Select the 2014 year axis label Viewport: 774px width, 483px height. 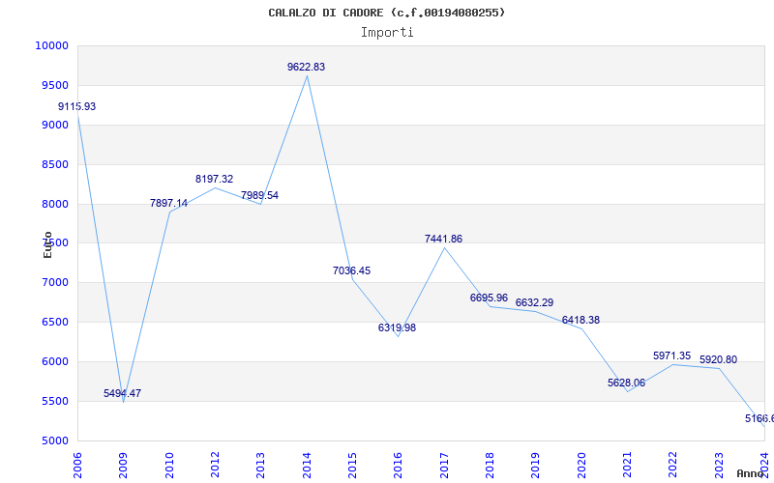307,466
